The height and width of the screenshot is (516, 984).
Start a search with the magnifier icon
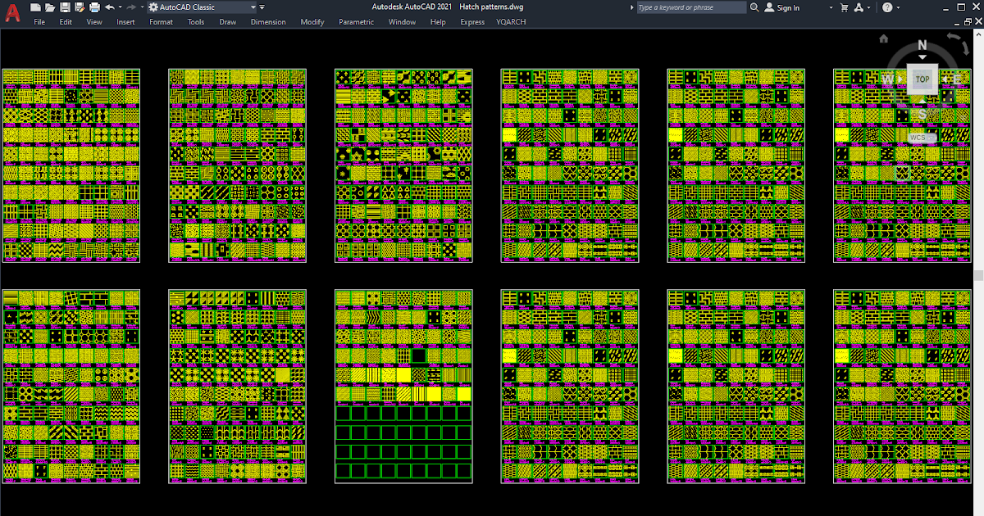click(x=754, y=7)
